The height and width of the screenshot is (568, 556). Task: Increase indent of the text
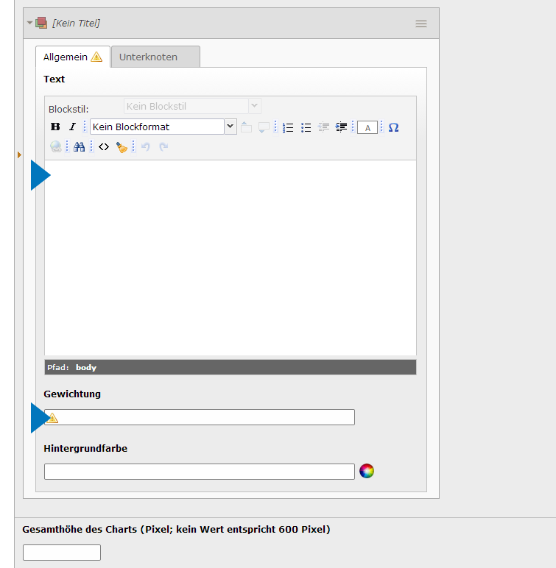click(x=342, y=127)
